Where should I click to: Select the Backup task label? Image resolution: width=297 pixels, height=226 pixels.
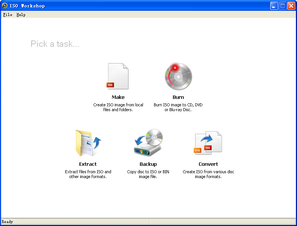pyautogui.click(x=148, y=164)
